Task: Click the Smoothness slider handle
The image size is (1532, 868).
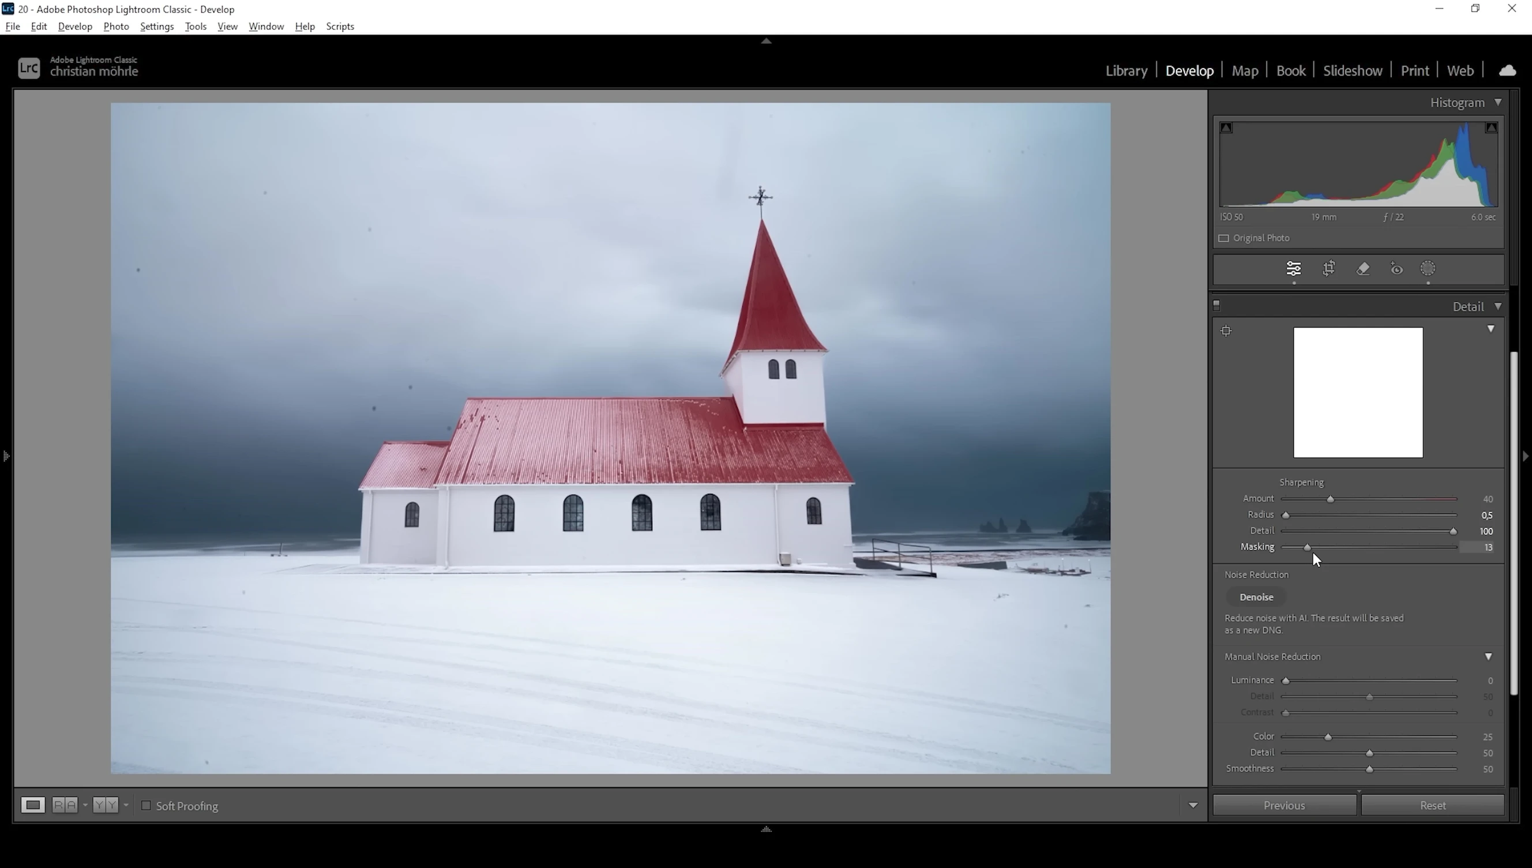Action: [1369, 769]
